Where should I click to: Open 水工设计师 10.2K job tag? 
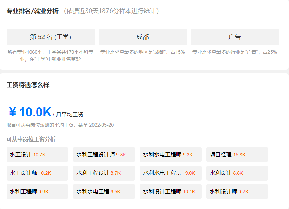pyautogui.click(x=37, y=173)
